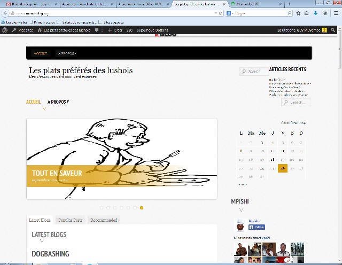
Task: Open the downloads arrow icon
Action: tap(316, 13)
